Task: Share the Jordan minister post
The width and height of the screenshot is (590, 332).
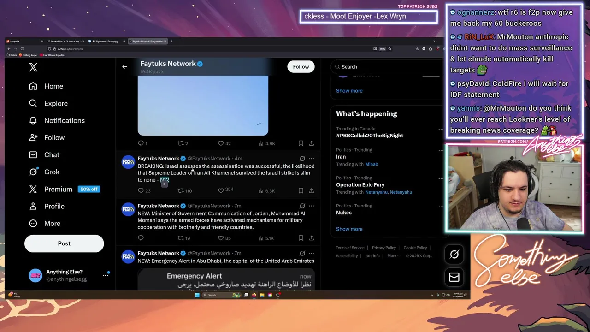Action: pyautogui.click(x=312, y=238)
